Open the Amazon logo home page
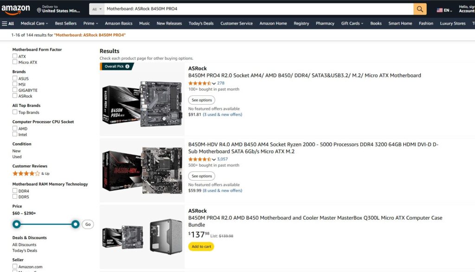 pyautogui.click(x=15, y=9)
